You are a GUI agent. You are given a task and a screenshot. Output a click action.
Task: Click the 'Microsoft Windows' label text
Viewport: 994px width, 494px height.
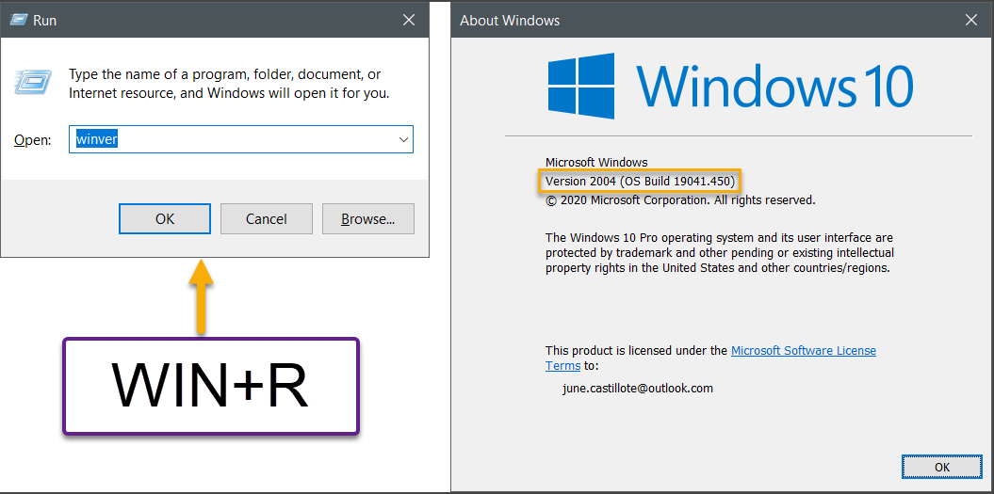click(596, 162)
